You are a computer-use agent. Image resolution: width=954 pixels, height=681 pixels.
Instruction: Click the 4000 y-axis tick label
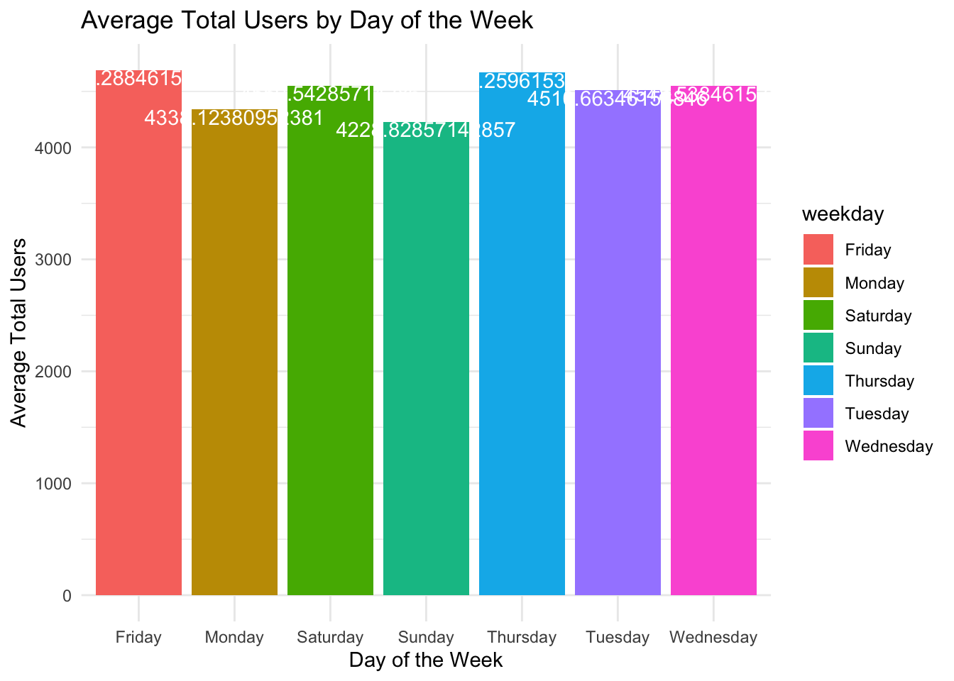(56, 148)
